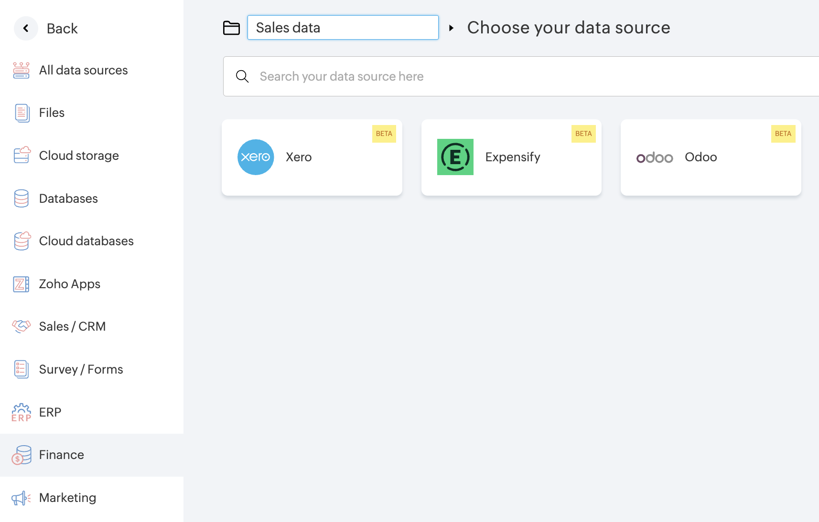Click the Cloud storage icon

[22, 156]
